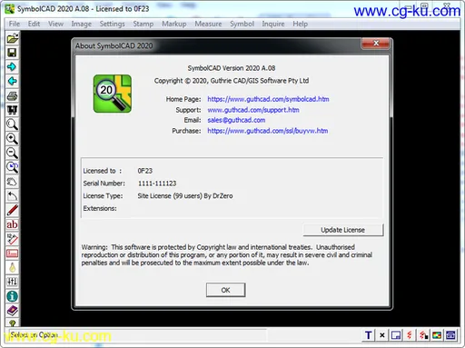Open the buyvw.htm Purchase link

pyautogui.click(x=268, y=131)
